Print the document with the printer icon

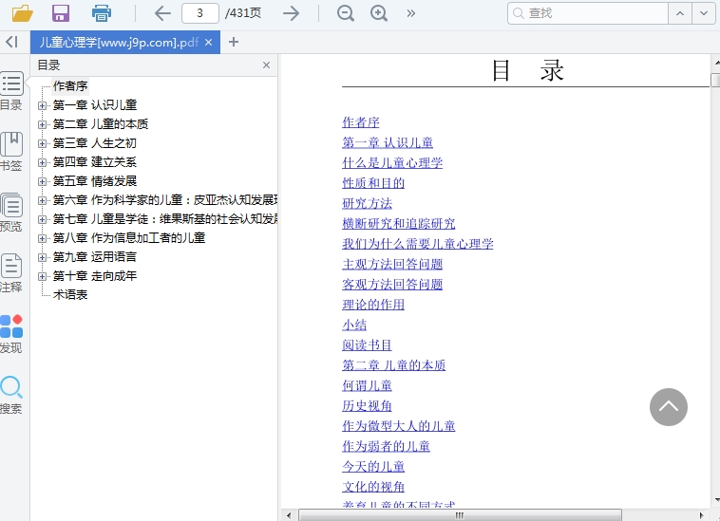(101, 13)
